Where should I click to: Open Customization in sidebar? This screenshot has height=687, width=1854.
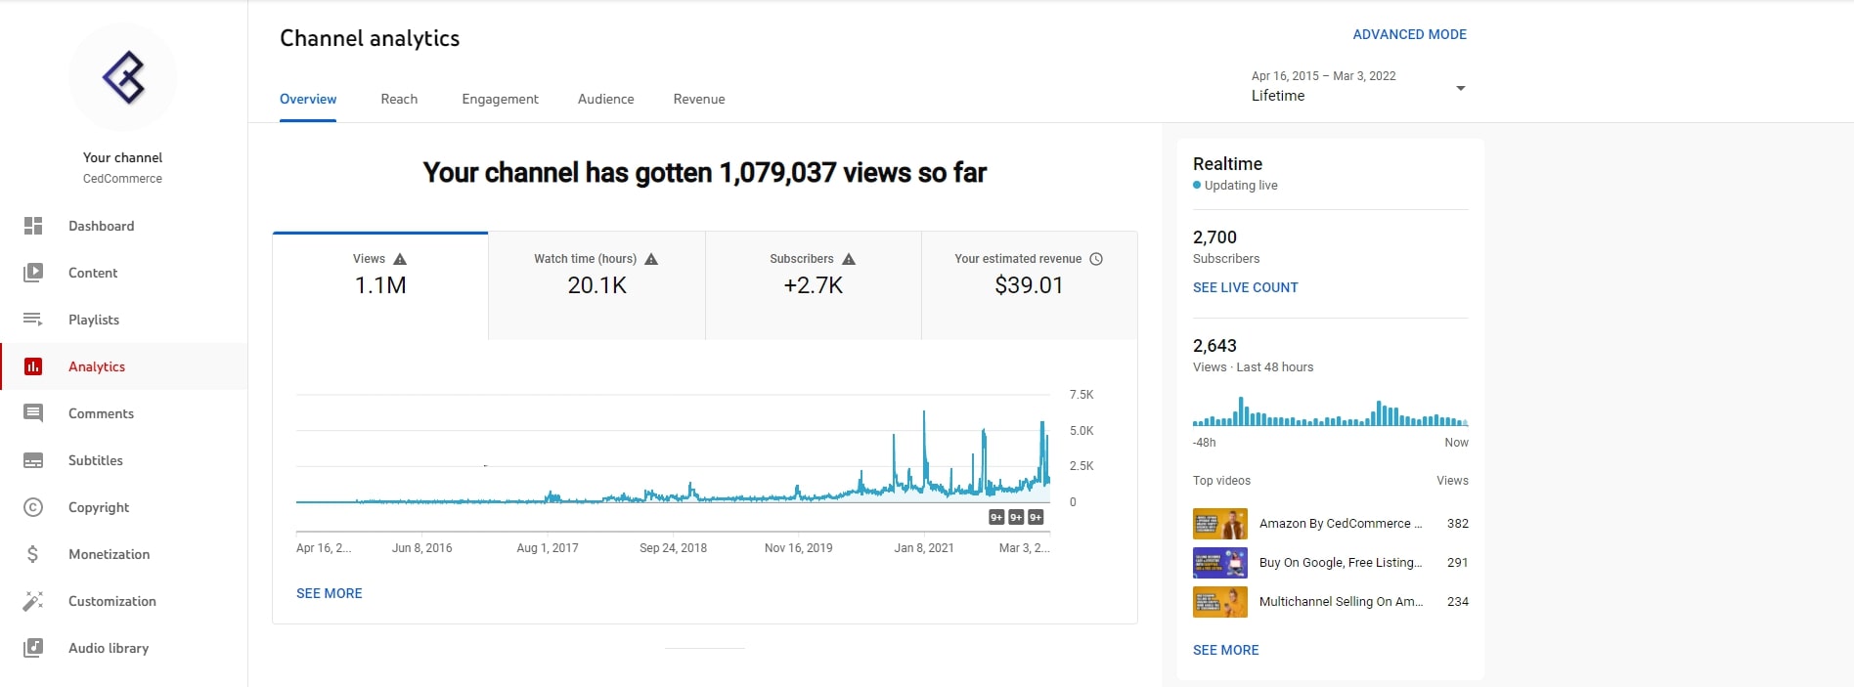123,601
